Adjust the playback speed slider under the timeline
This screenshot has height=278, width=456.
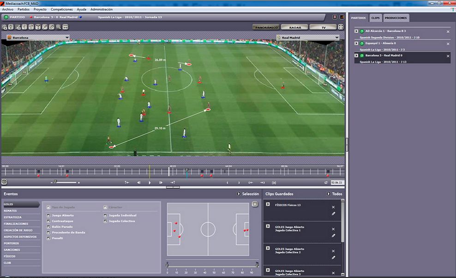pos(55,182)
